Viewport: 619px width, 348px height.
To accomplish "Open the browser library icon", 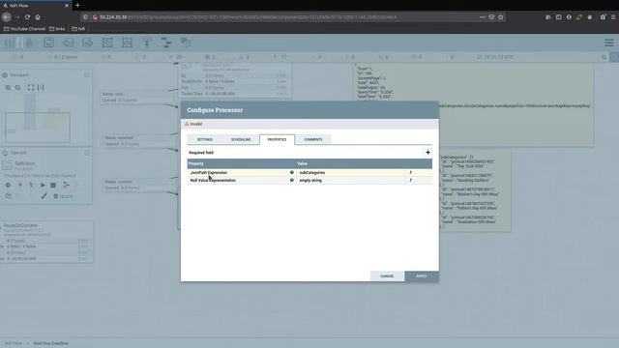I will [548, 17].
